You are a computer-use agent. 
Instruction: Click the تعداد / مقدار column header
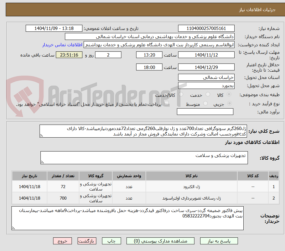click(x=63, y=176)
